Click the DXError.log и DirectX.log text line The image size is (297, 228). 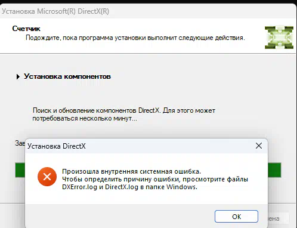(x=129, y=187)
